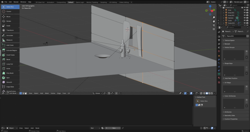
Task: Toggle visibility of the Cube object
Action: pos(244,20)
